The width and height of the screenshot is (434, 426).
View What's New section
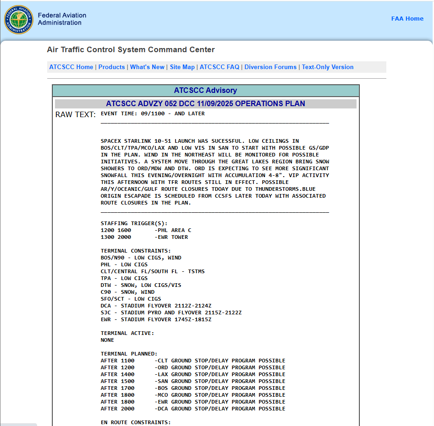pyautogui.click(x=147, y=67)
